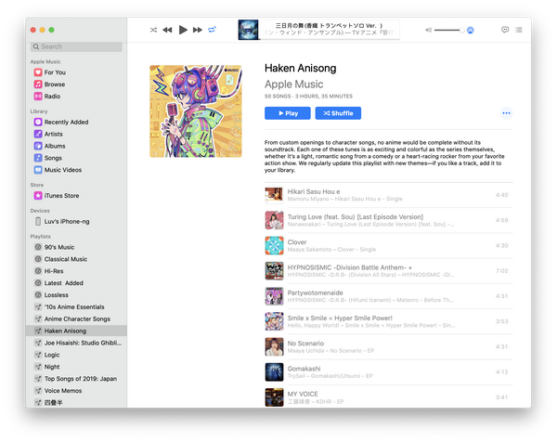
Task: Go to Radio
Action: coord(76,97)
